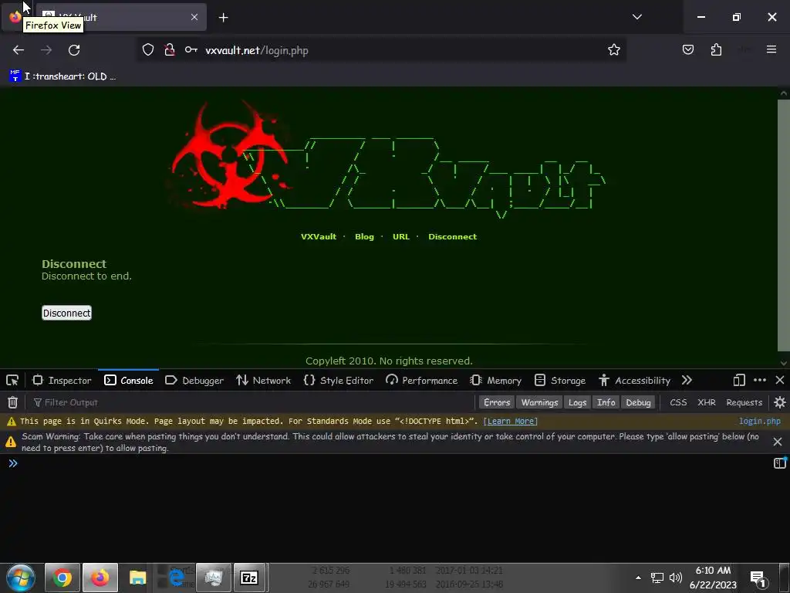Viewport: 790px width, 593px height.
Task: Switch to the Network tab
Action: coord(264,380)
